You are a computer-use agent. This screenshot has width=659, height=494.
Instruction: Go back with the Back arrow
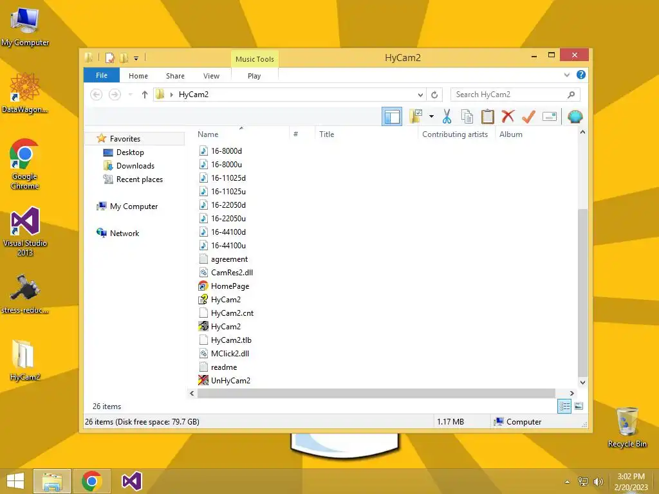[x=97, y=95]
